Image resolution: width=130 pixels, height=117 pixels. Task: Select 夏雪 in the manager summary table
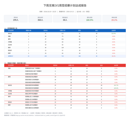(x=9, y=39)
